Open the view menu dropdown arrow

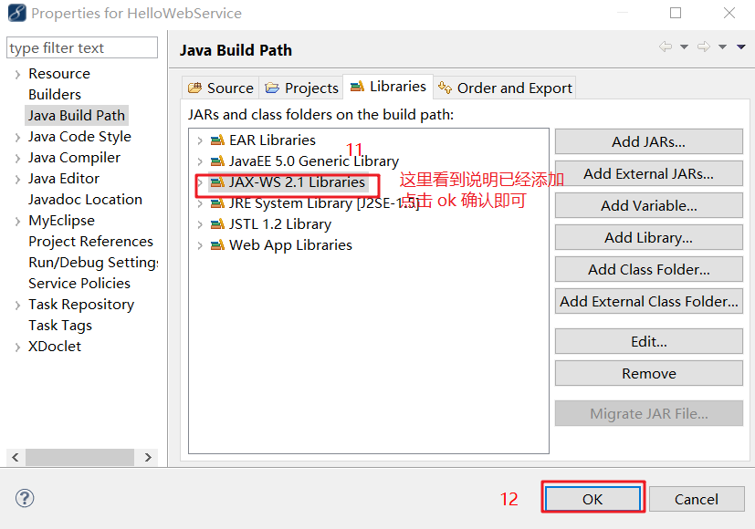pos(741,47)
